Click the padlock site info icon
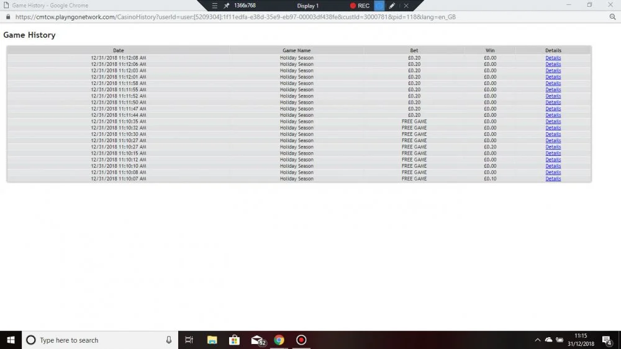This screenshot has width=621, height=349. 8,17
